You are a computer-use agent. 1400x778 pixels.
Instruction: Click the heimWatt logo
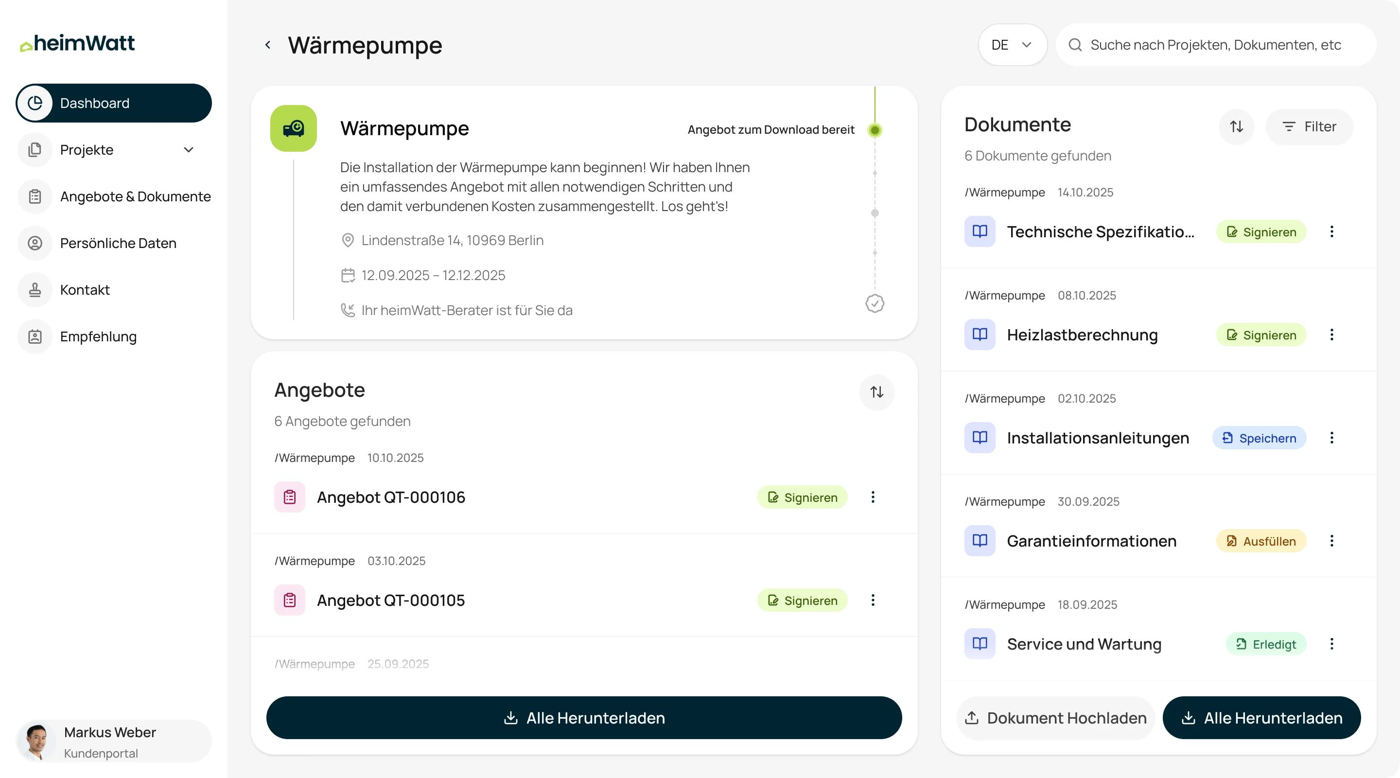pyautogui.click(x=77, y=43)
